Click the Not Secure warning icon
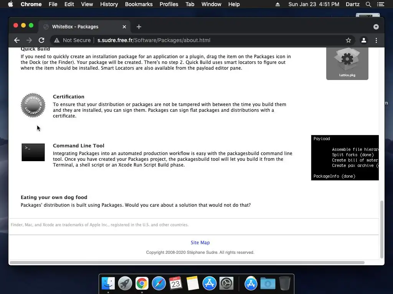The width and height of the screenshot is (393, 294). pyautogui.click(x=57, y=40)
